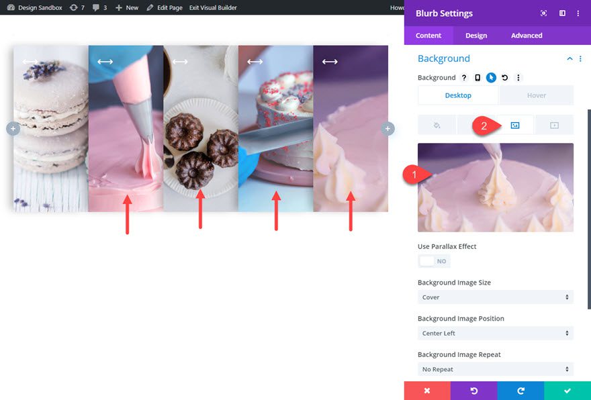Select the blue hover cursor toggle icon
Screen dimensions: 591x400
(491, 77)
